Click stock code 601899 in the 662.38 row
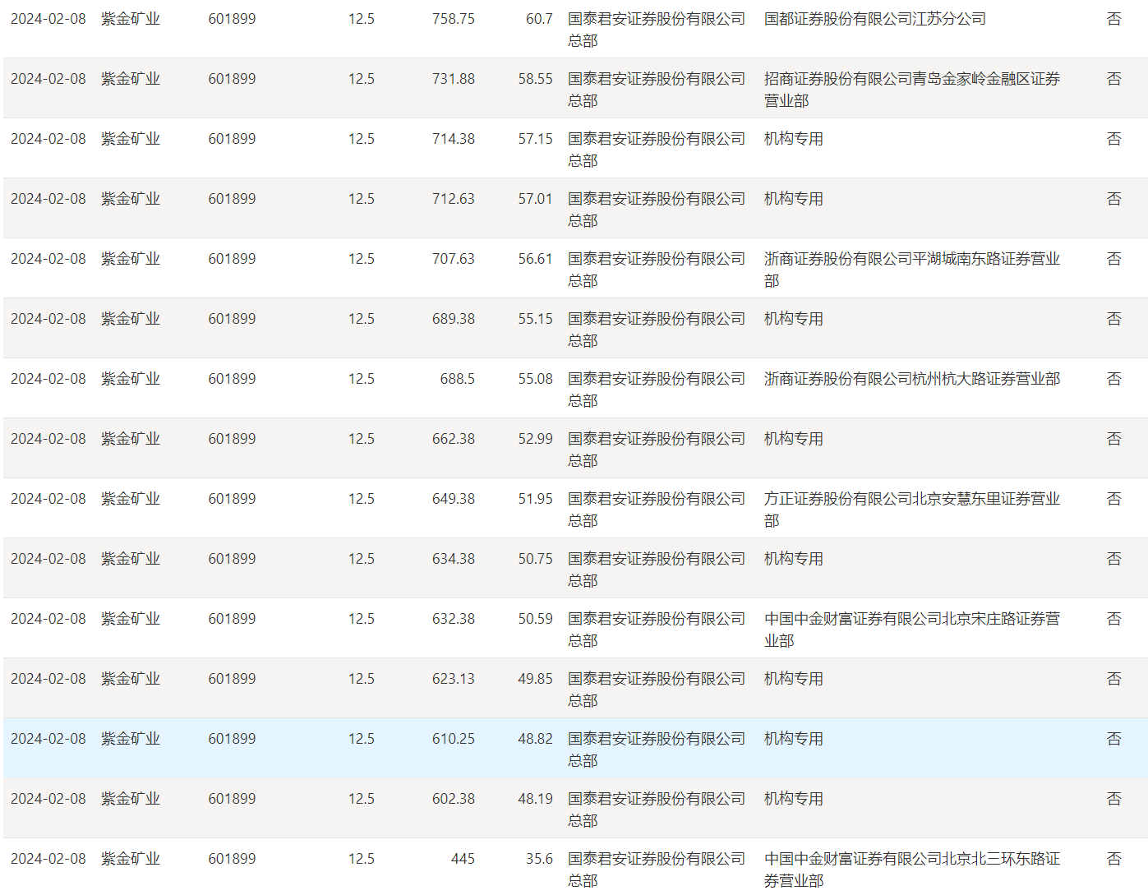Viewport: 1148px width, 895px height. coord(232,439)
